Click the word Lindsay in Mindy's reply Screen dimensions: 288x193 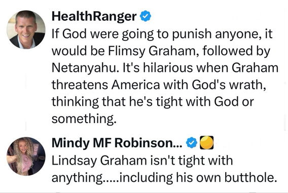coord(74,161)
